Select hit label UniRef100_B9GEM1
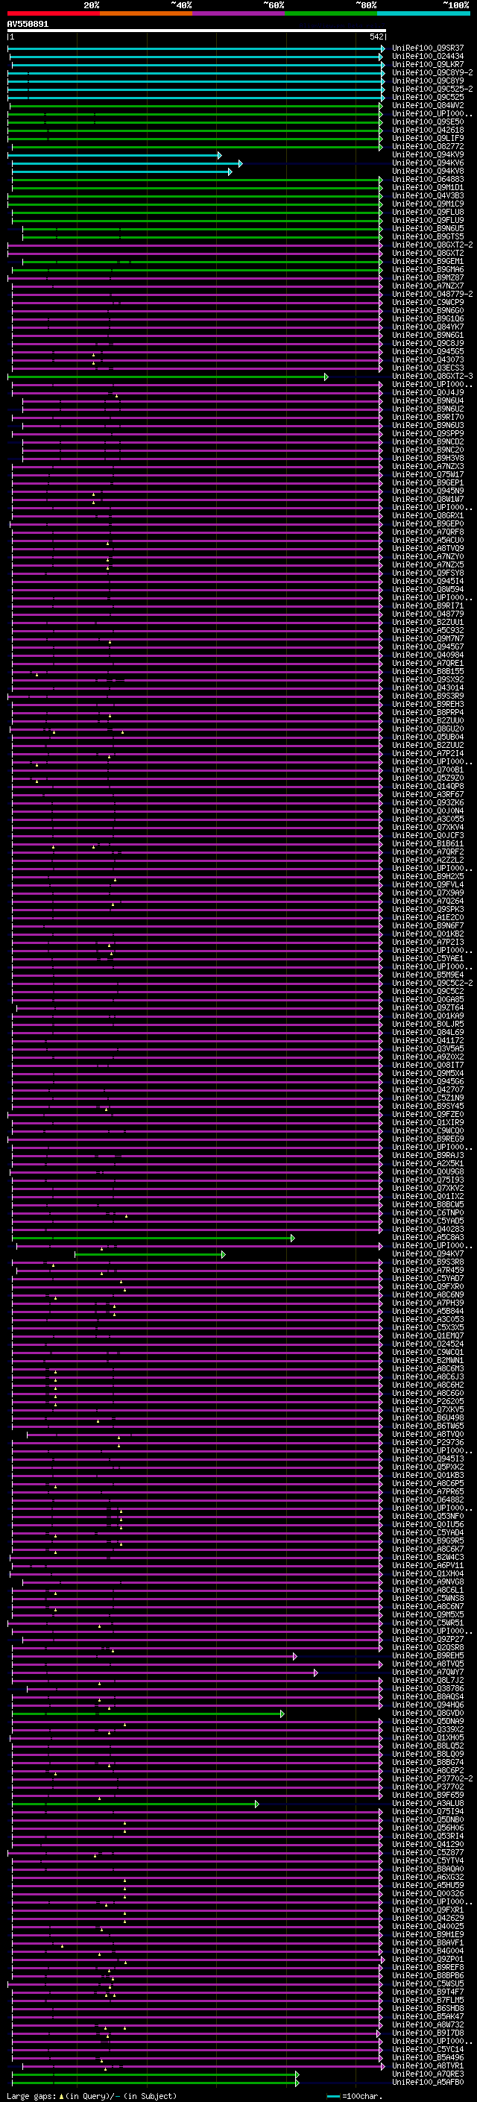 coord(428,261)
